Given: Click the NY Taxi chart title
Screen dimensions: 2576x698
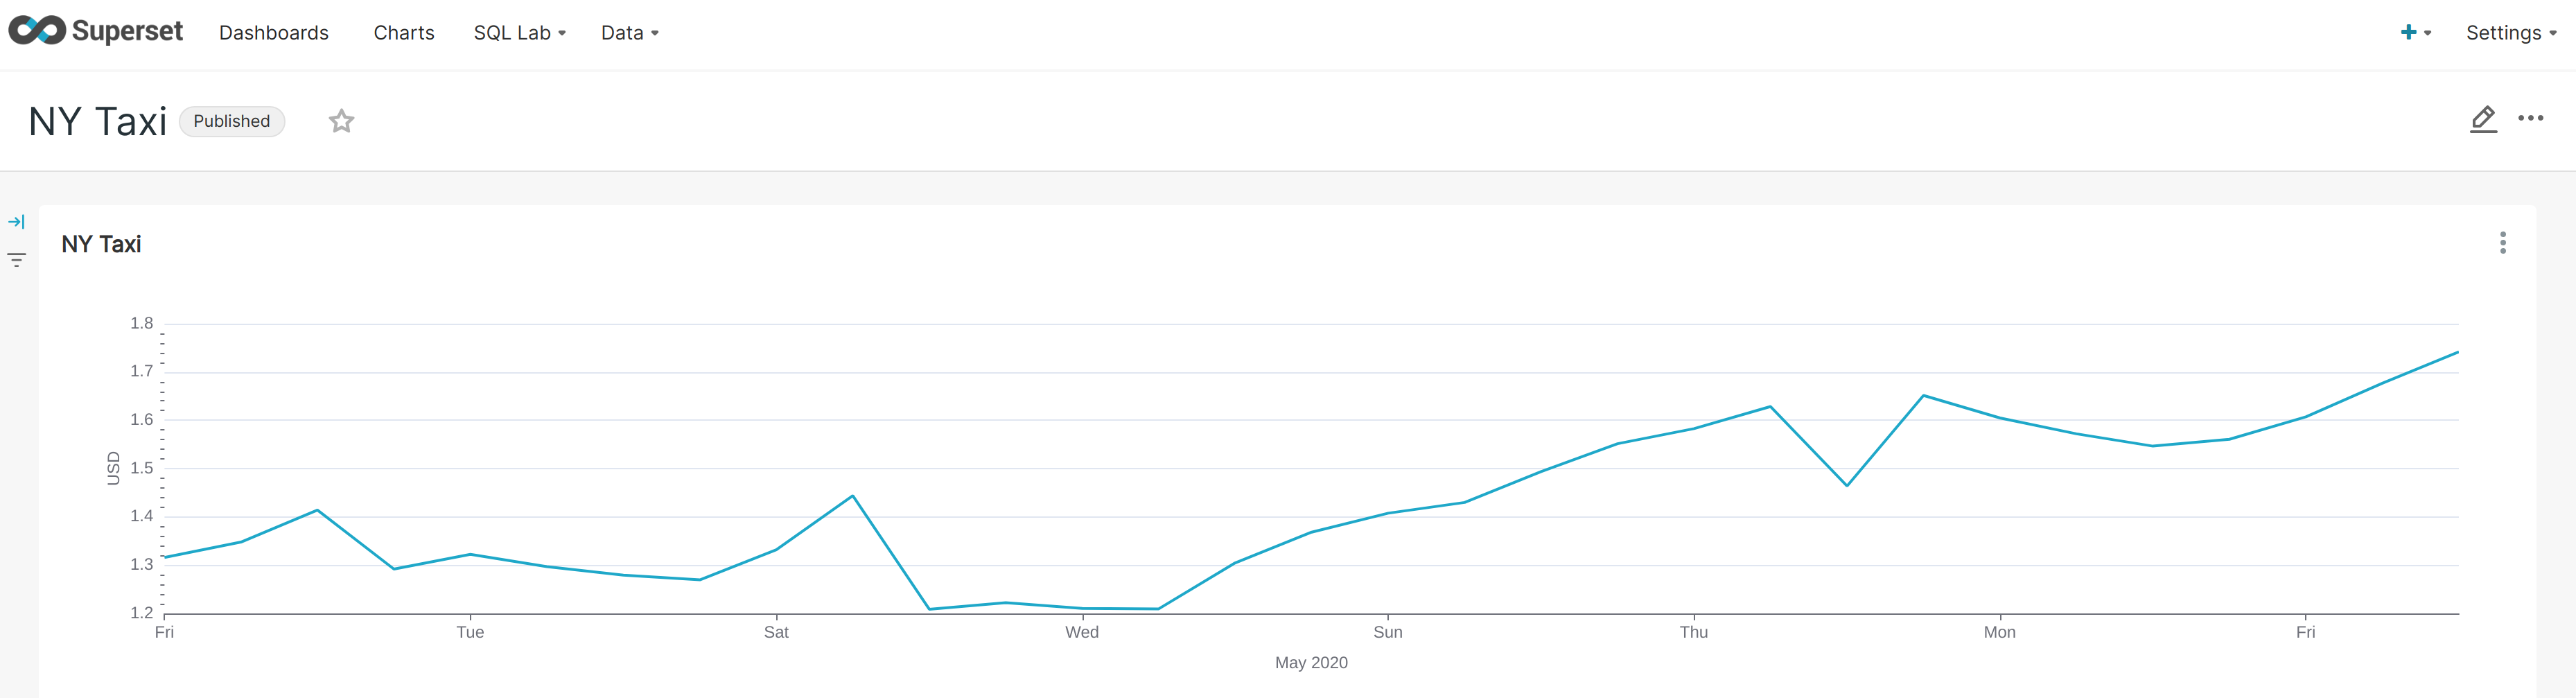Looking at the screenshot, I should pos(101,244).
